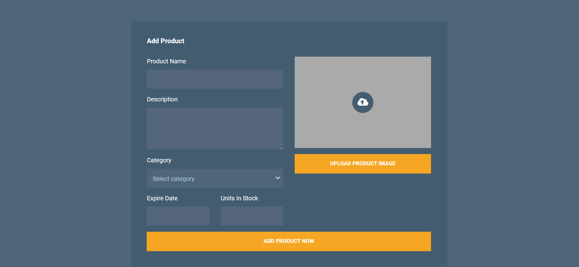Select the Units In Stock field
Image resolution: width=579 pixels, height=267 pixels.
click(x=252, y=216)
